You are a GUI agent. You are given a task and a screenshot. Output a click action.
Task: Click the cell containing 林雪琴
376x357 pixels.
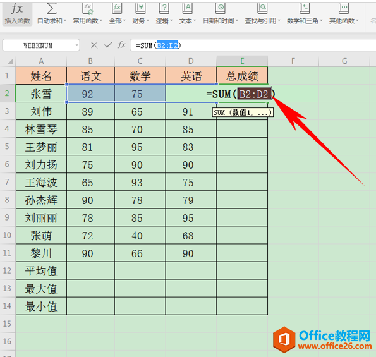[41, 129]
